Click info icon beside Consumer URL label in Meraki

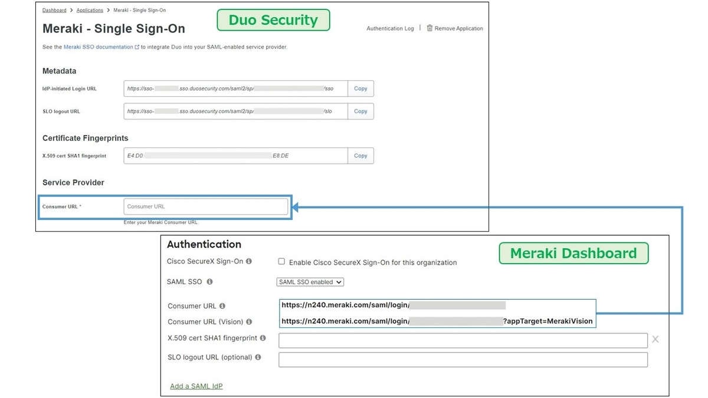click(x=222, y=306)
